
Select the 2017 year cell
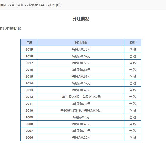point(29,63)
